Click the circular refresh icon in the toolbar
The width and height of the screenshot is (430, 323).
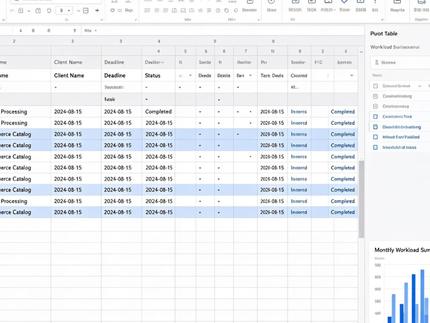[x=49, y=10]
